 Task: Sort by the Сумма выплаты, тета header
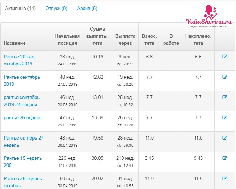(x=98, y=36)
